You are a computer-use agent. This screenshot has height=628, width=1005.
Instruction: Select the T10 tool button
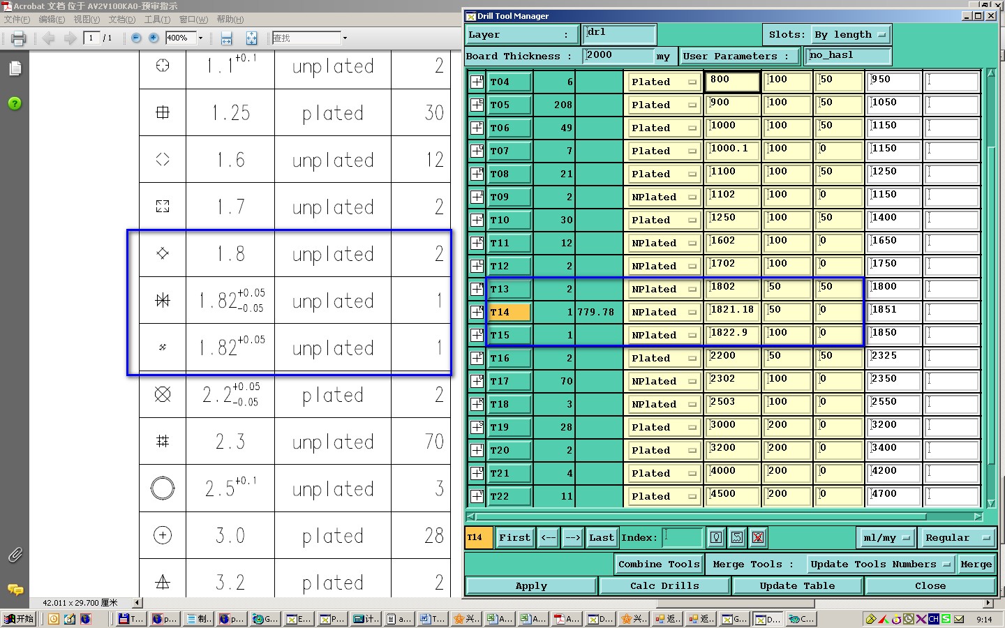pos(509,220)
